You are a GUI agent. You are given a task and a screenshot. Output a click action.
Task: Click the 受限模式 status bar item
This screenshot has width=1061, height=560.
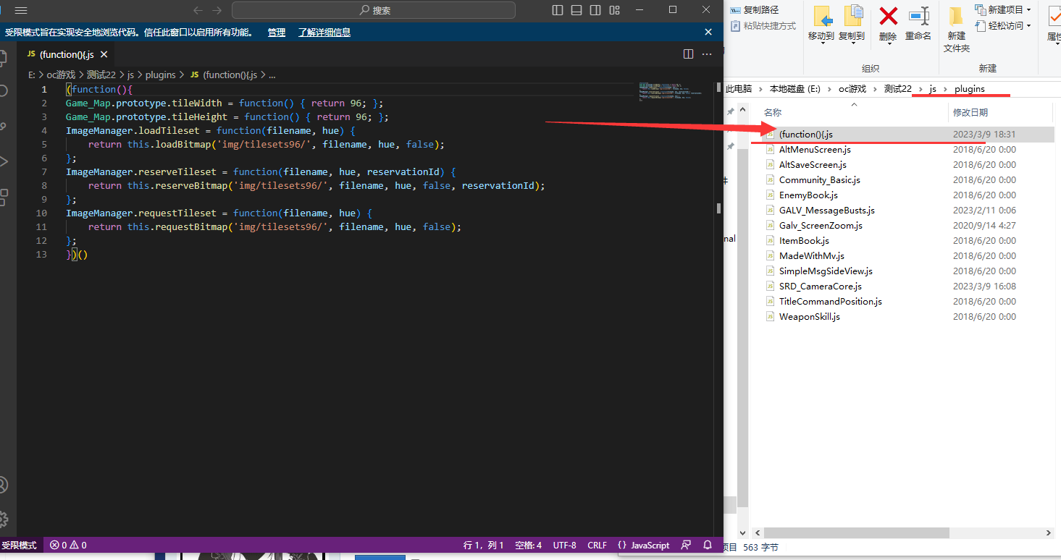(20, 546)
